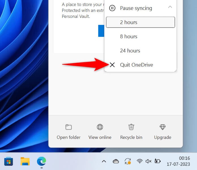Open the Microsoft Store taskbar icon
This screenshot has width=197, height=170.
click(x=9, y=161)
